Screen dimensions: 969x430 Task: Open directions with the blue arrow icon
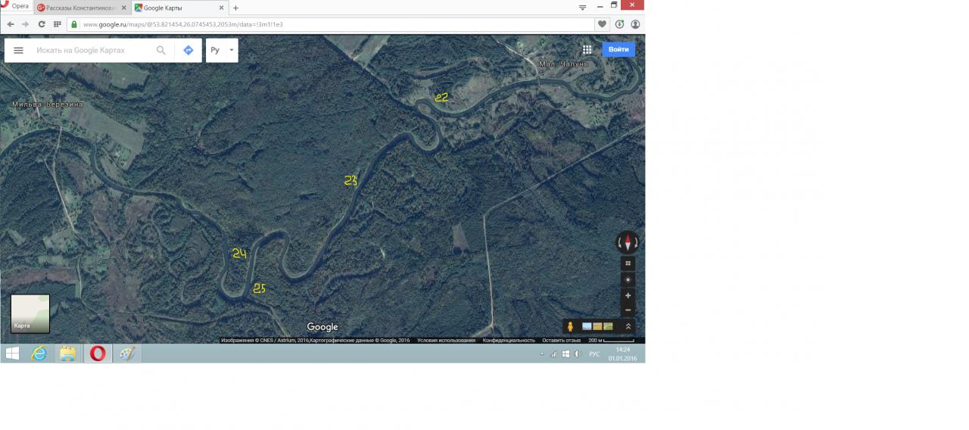point(189,50)
